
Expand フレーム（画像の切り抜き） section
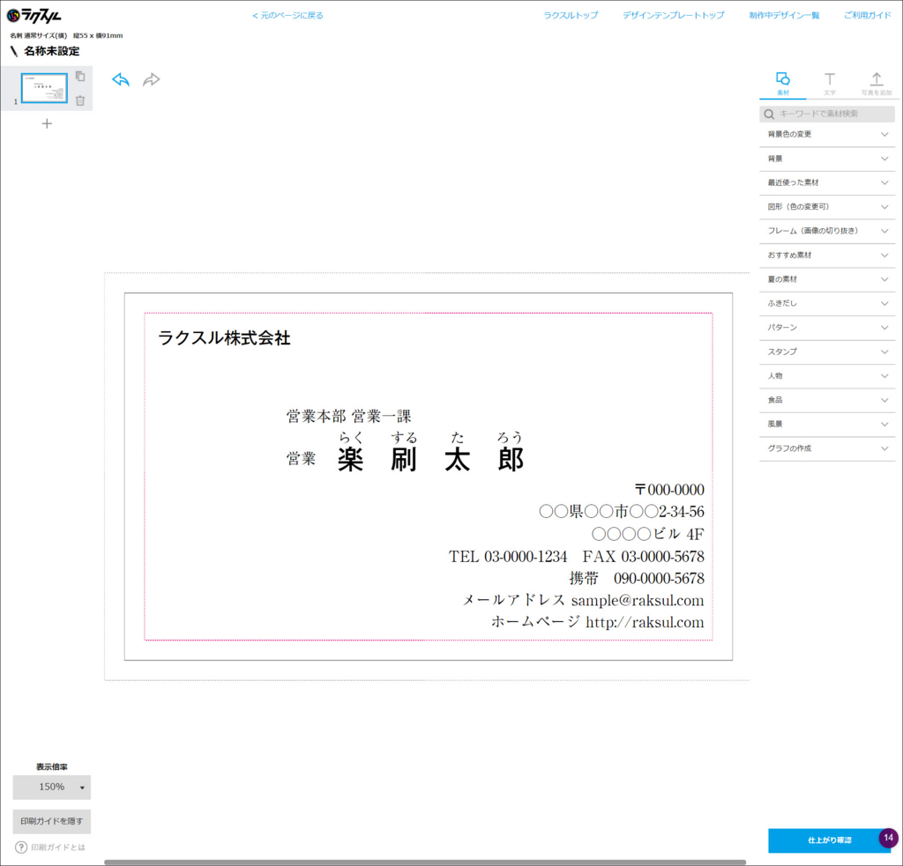click(827, 231)
